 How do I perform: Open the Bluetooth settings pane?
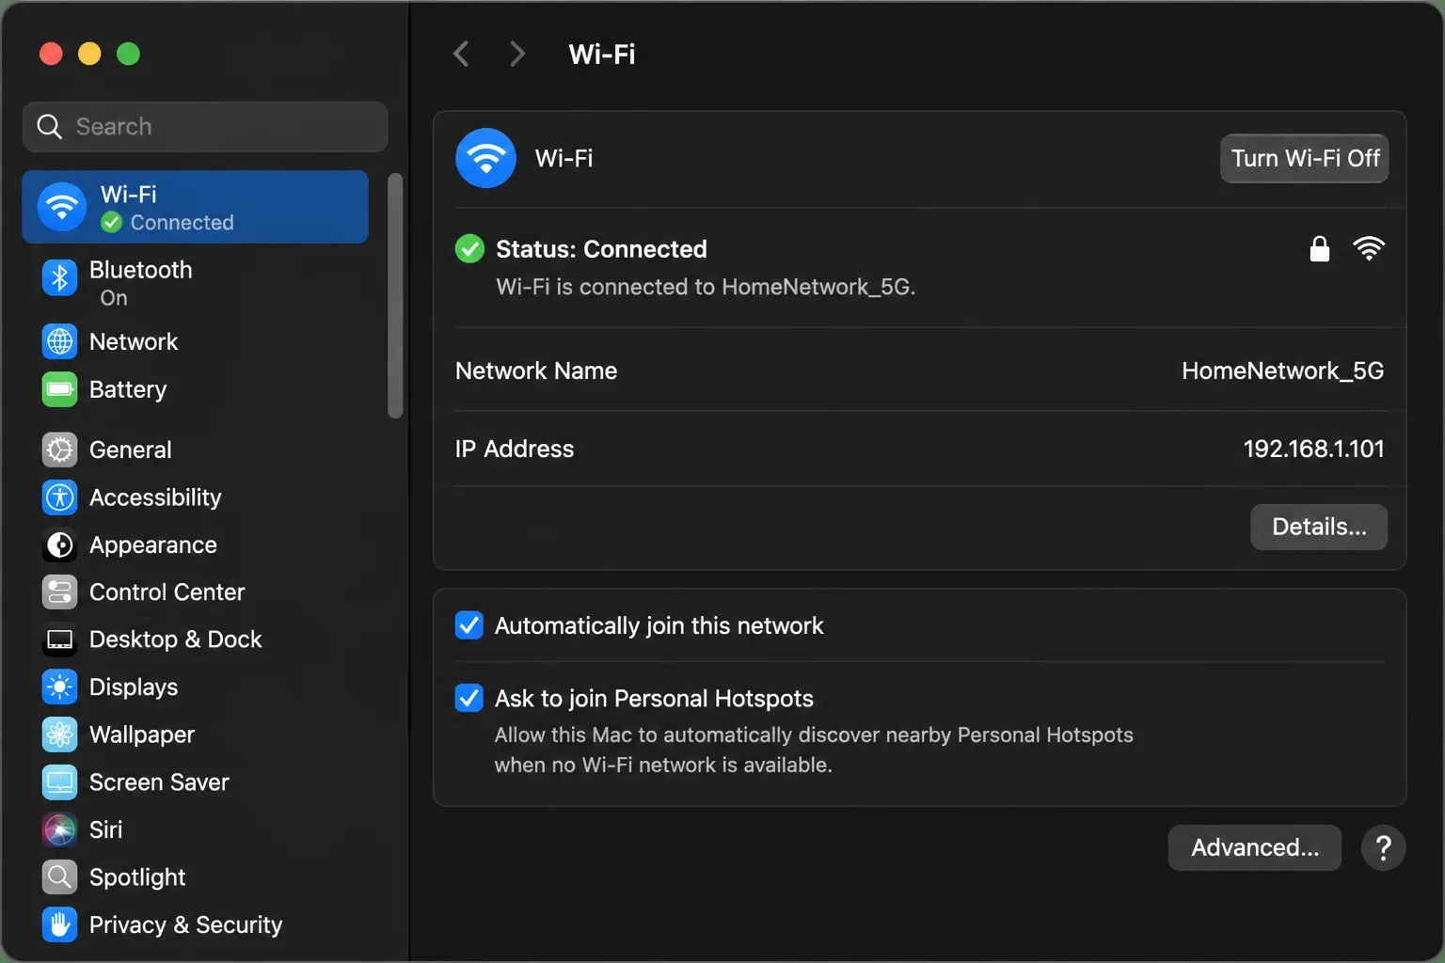(x=195, y=283)
